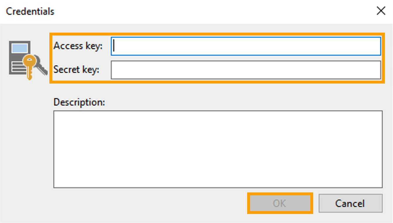This screenshot has width=393, height=223.
Task: Confirm credentials by clicking OK
Action: pos(280,203)
